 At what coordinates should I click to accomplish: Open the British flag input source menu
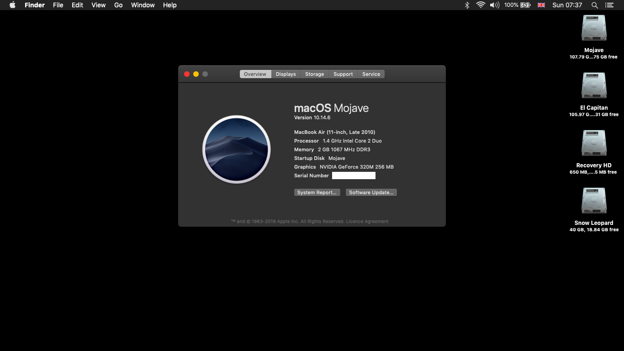[541, 5]
